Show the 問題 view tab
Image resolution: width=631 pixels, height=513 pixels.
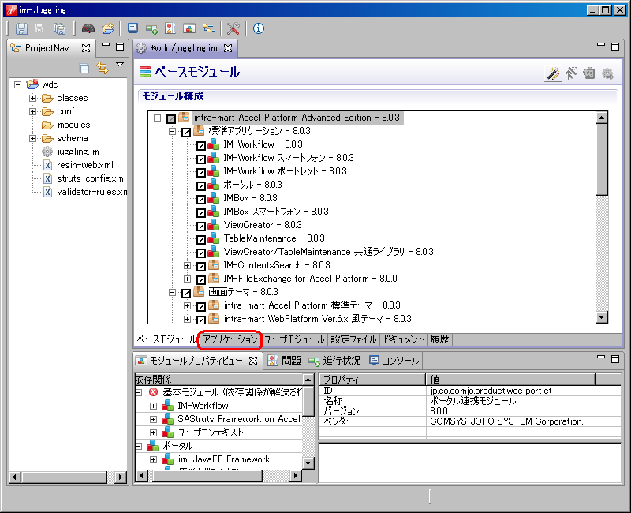[285, 361]
